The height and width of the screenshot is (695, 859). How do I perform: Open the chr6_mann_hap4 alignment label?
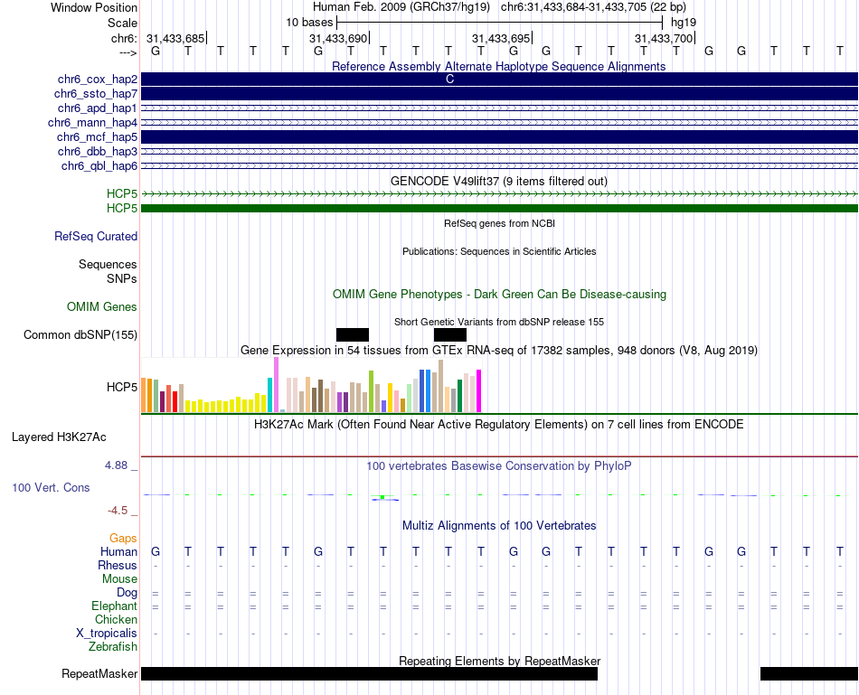pyautogui.click(x=92, y=123)
